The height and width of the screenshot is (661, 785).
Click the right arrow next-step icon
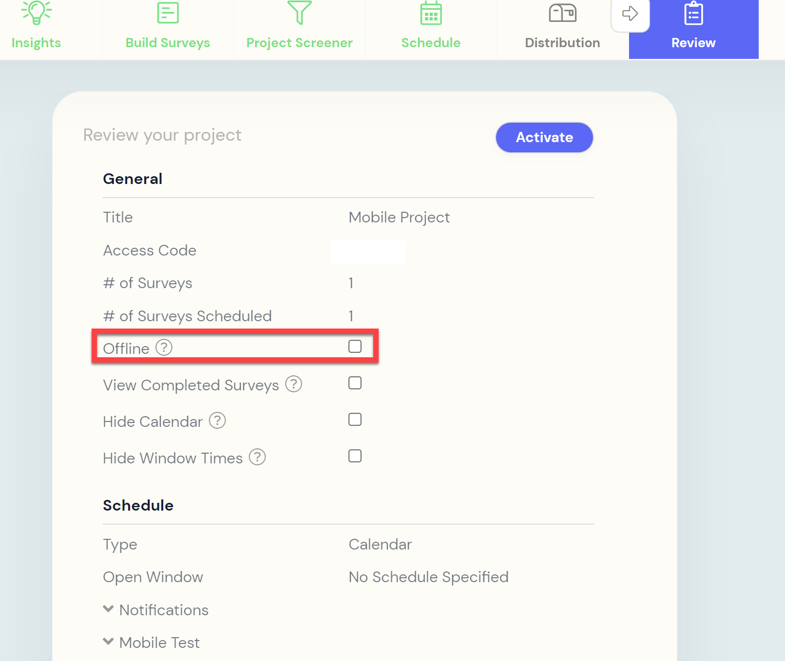click(x=630, y=14)
